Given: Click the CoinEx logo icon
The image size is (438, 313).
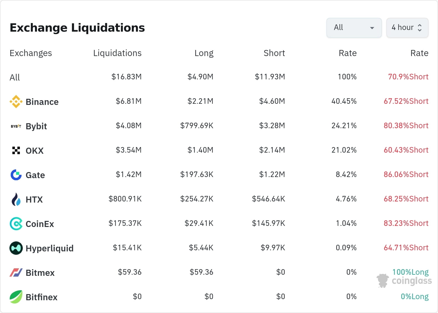Looking at the screenshot, I should [16, 224].
